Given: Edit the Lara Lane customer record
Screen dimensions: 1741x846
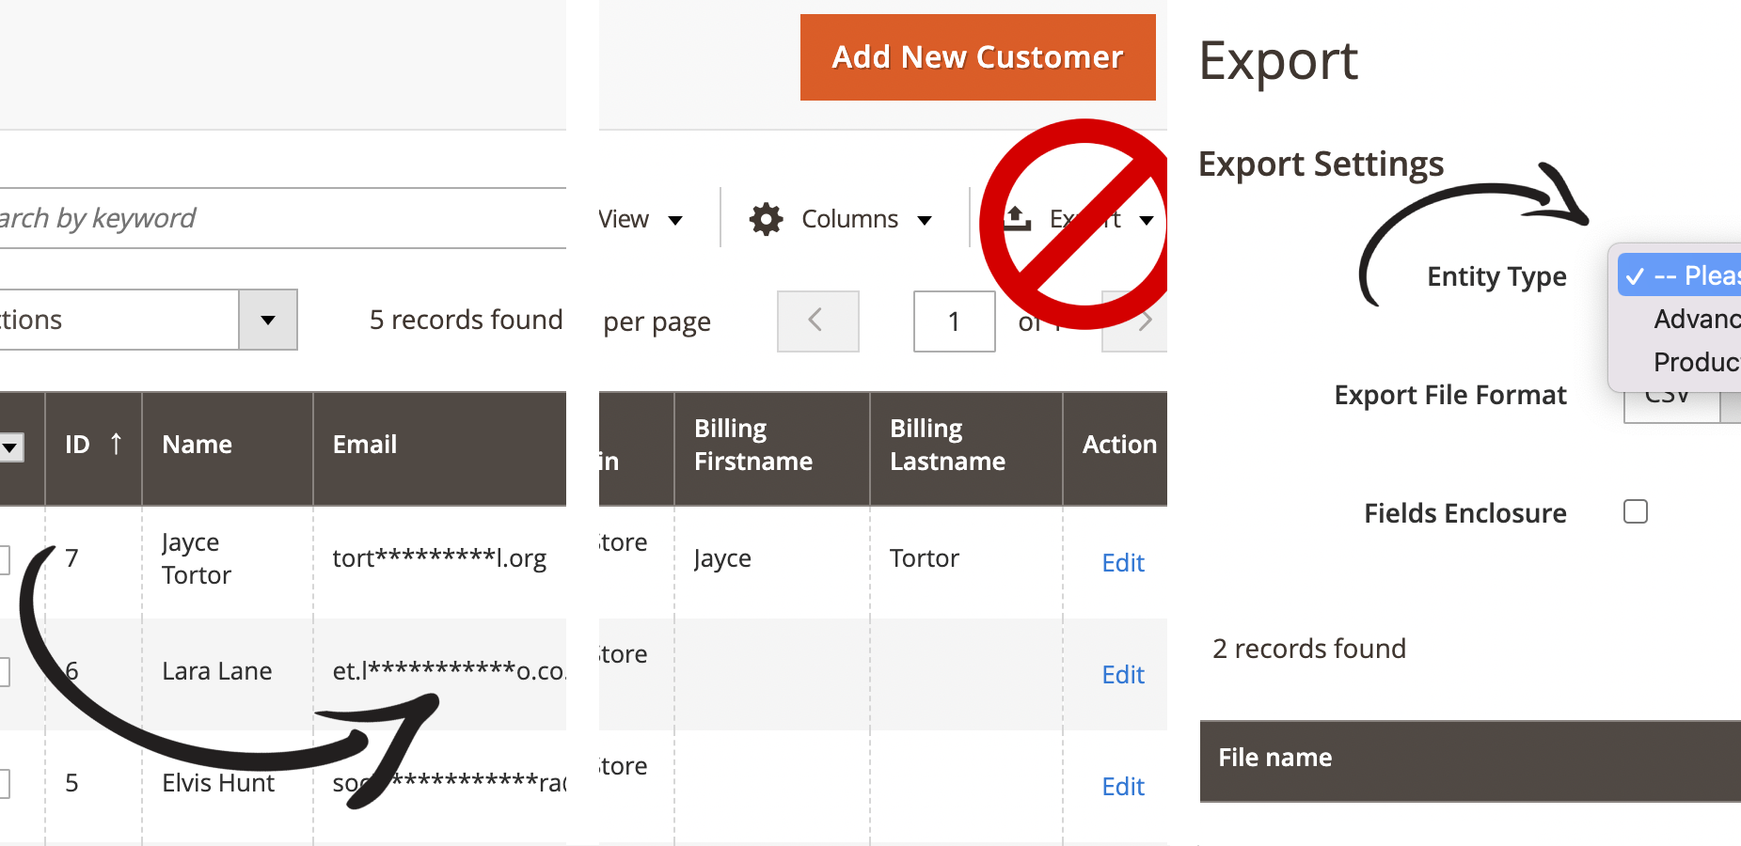Looking at the screenshot, I should coord(1122,674).
